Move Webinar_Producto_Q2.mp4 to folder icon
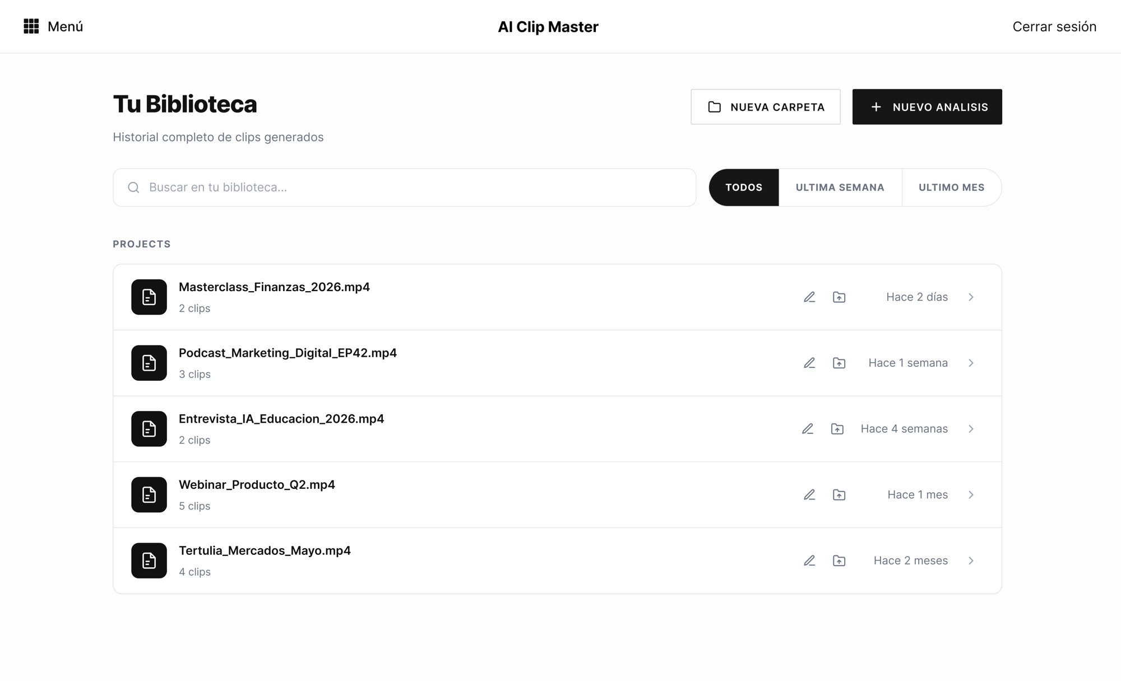This screenshot has height=682, width=1121. point(839,495)
